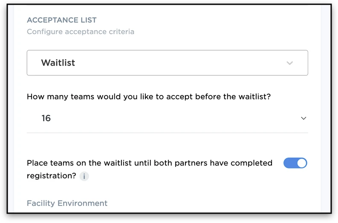Click the underline below the 16 selector
The image size is (338, 223).
[x=167, y=133]
